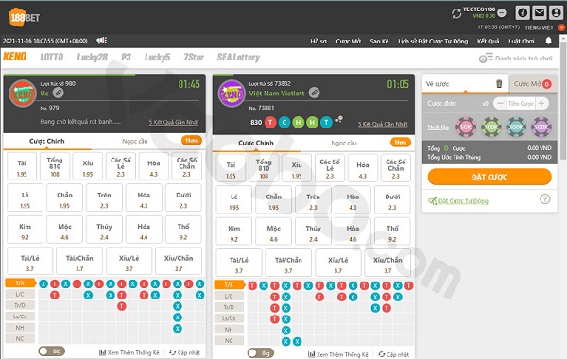Open the Kết Quả menu item
567x359 pixels.
click(x=489, y=42)
